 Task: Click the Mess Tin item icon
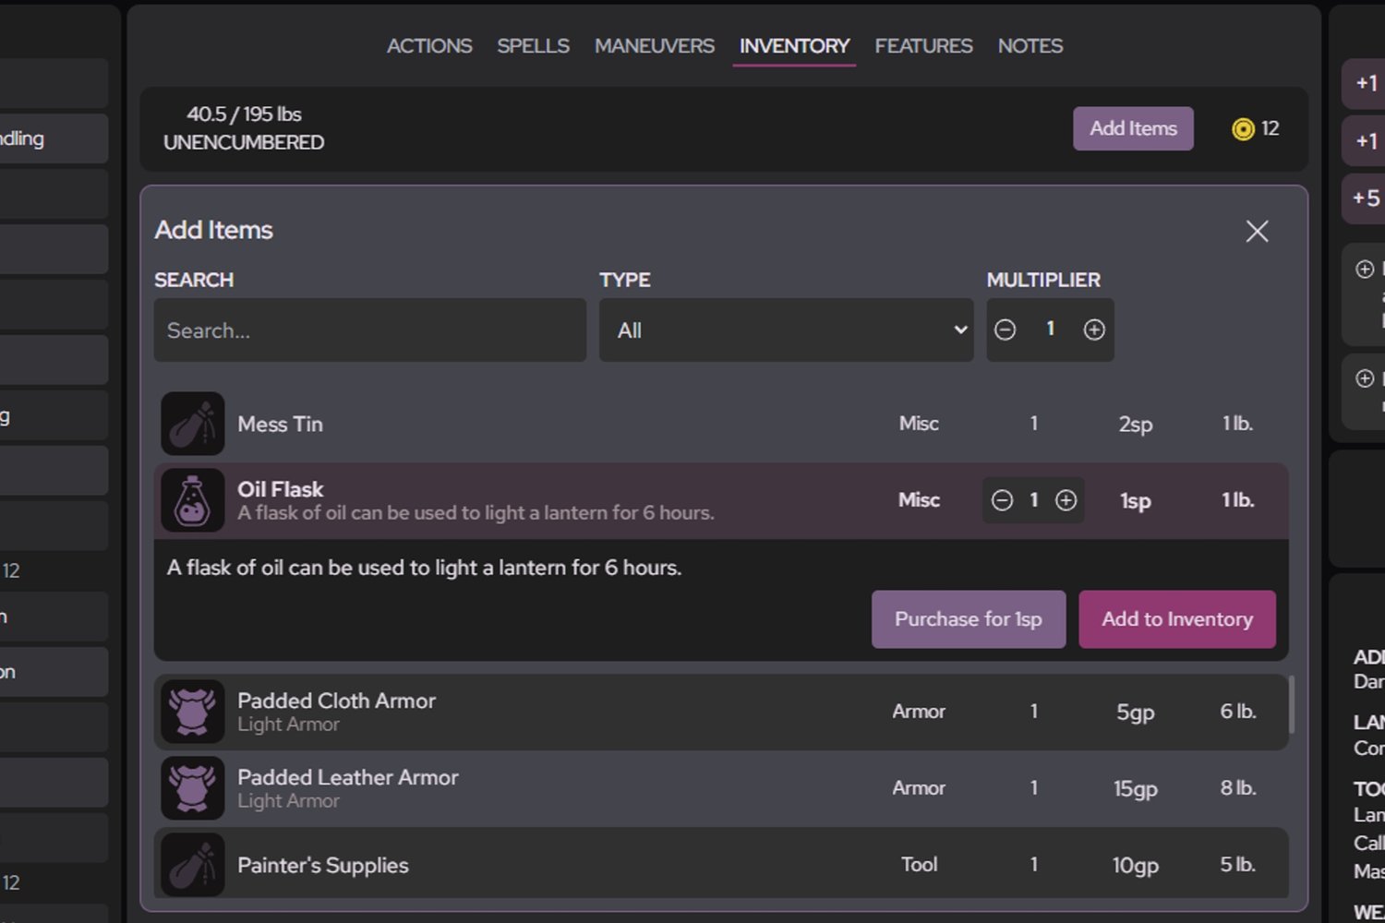coord(192,424)
